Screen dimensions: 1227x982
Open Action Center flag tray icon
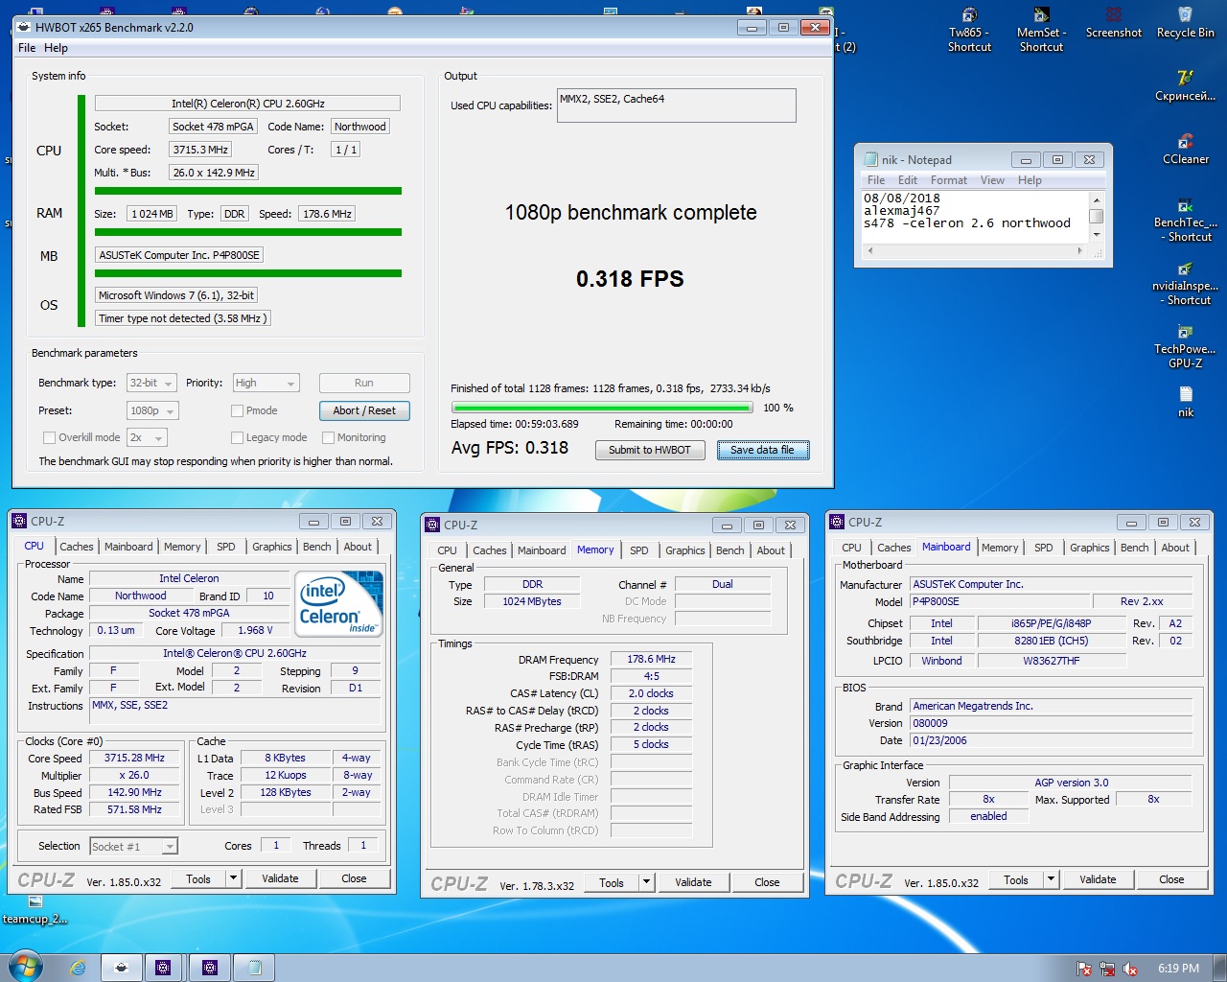point(1084,969)
